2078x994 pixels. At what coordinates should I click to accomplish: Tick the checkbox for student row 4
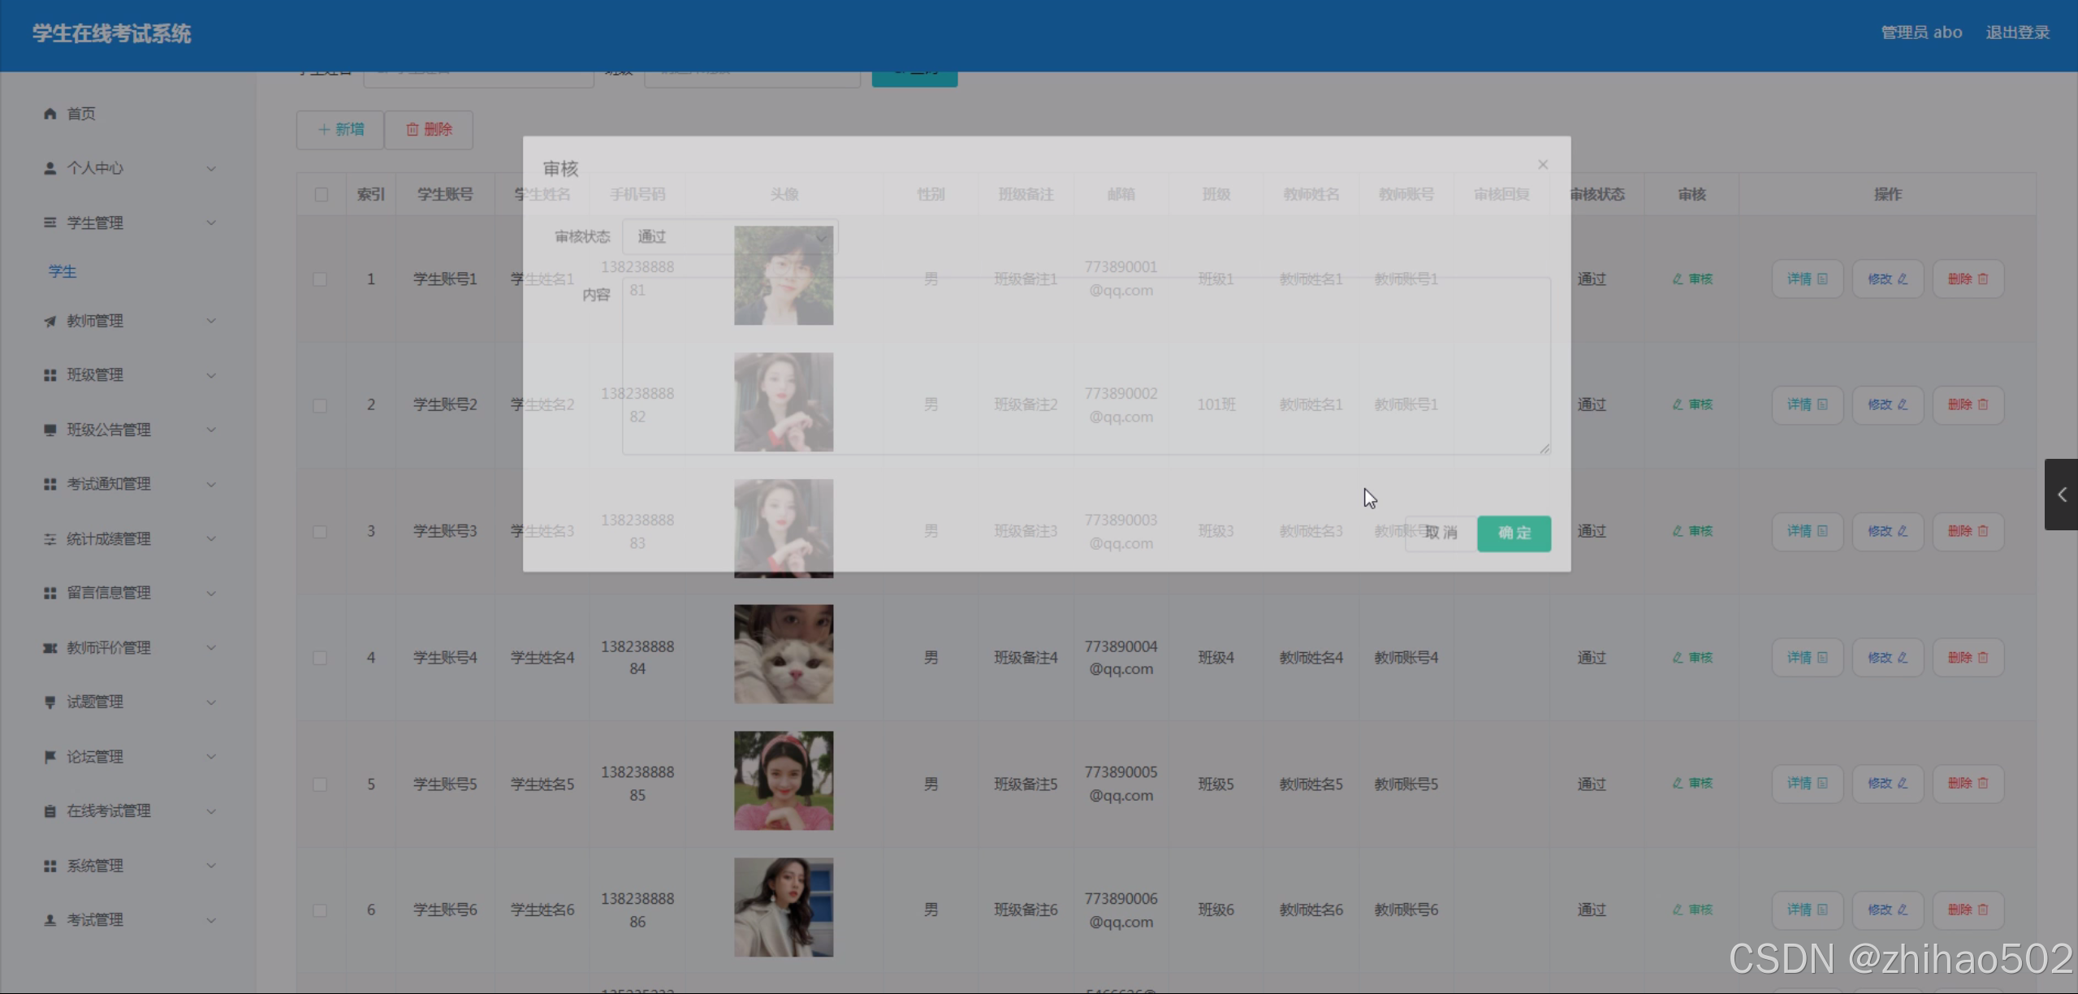point(321,658)
